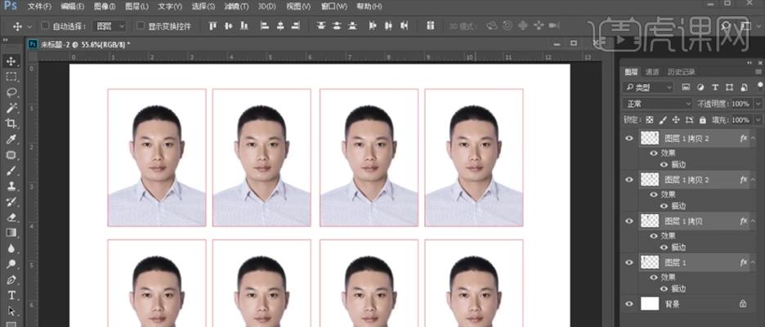
Task: Select the Brush tool
Action: [x=11, y=170]
